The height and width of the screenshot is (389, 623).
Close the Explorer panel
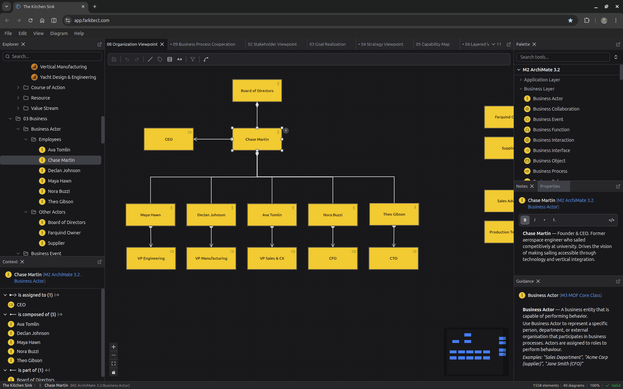coord(23,44)
